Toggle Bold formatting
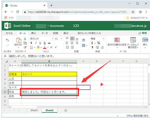 [31, 43]
